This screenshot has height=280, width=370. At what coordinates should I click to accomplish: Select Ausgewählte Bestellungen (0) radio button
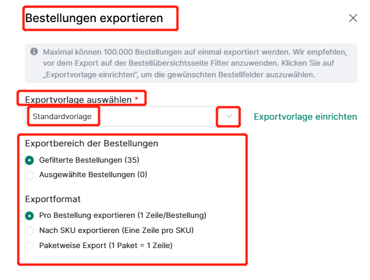click(29, 175)
